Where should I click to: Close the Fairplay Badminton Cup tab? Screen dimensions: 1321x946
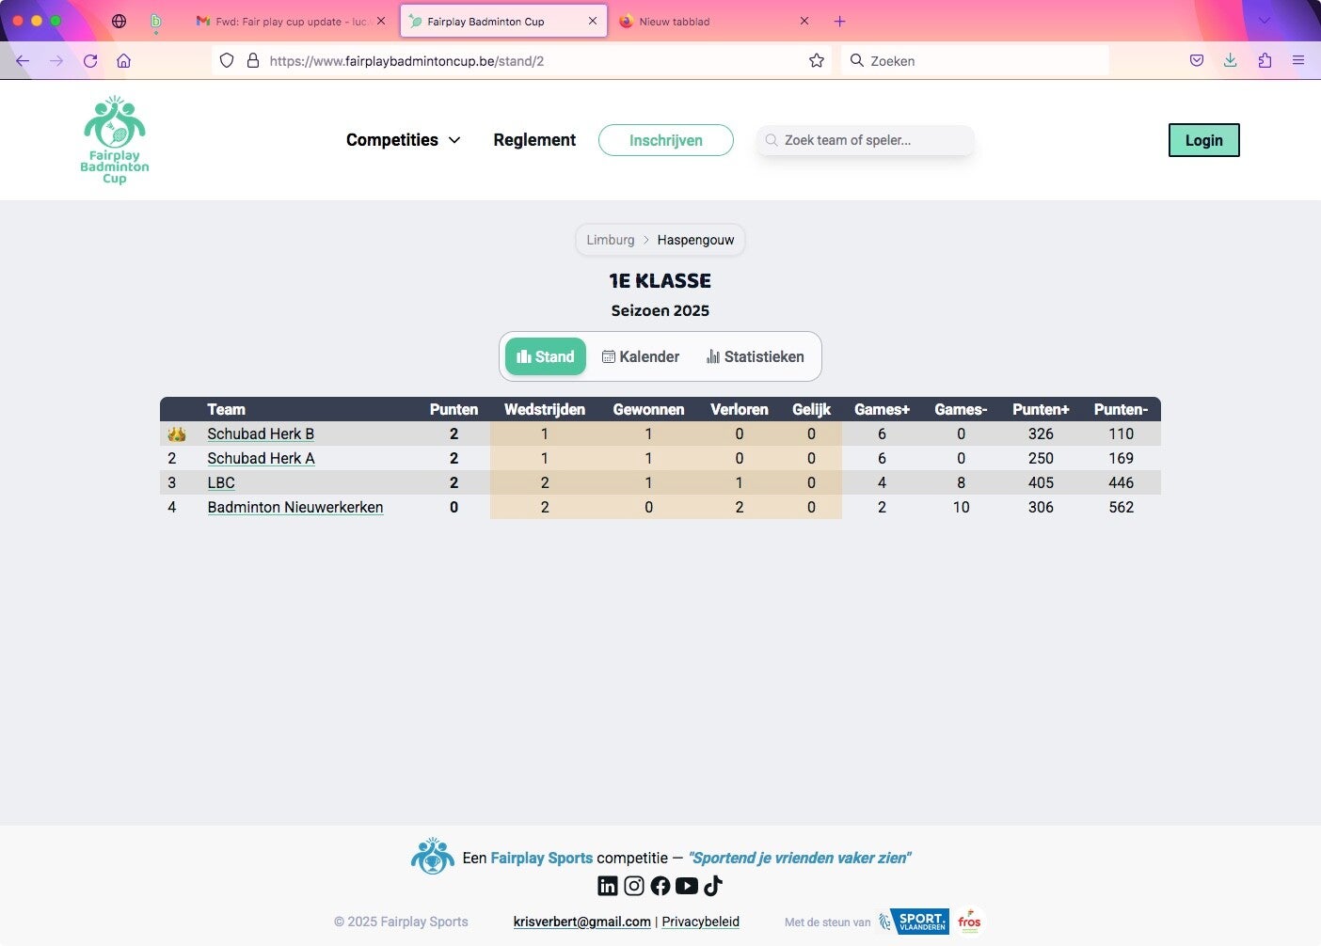pos(593,21)
